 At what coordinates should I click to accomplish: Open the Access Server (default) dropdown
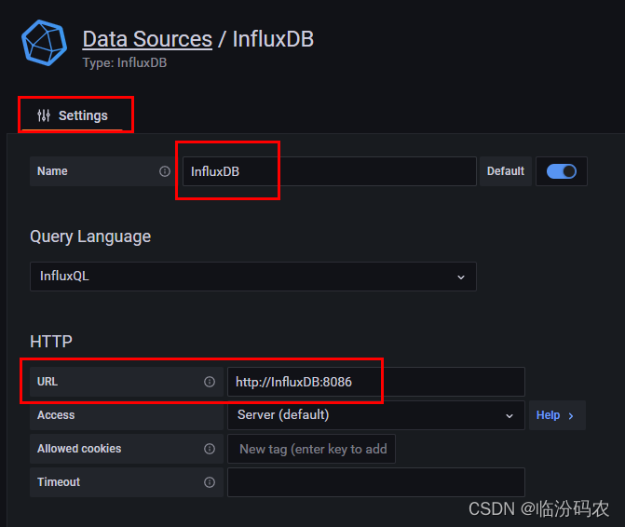coord(376,415)
